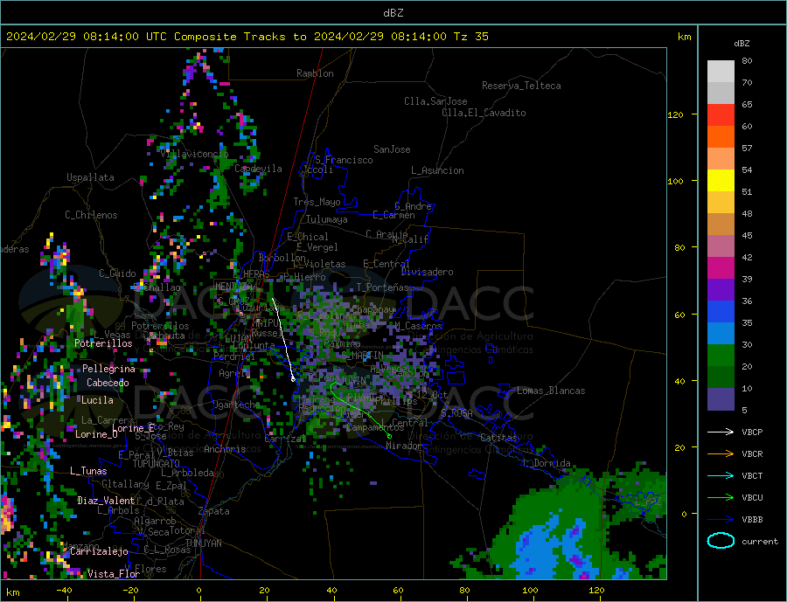787x602 pixels.
Task: Click the orange VBCR arrow legend icon
Action: click(x=721, y=454)
